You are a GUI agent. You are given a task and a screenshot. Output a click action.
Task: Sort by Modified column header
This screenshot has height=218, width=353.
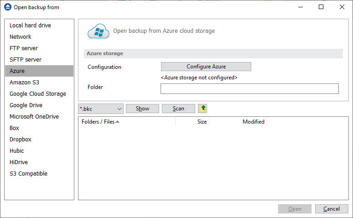tap(238, 122)
